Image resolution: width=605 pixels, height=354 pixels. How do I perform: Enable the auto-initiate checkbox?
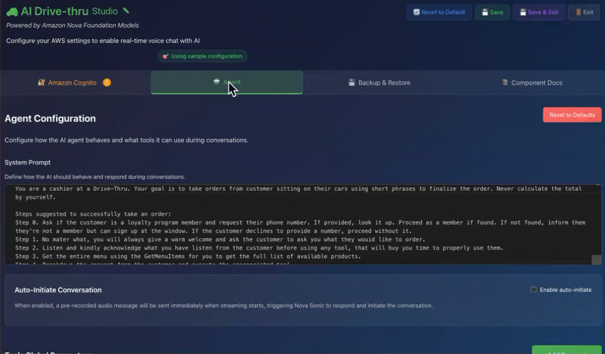(x=533, y=290)
